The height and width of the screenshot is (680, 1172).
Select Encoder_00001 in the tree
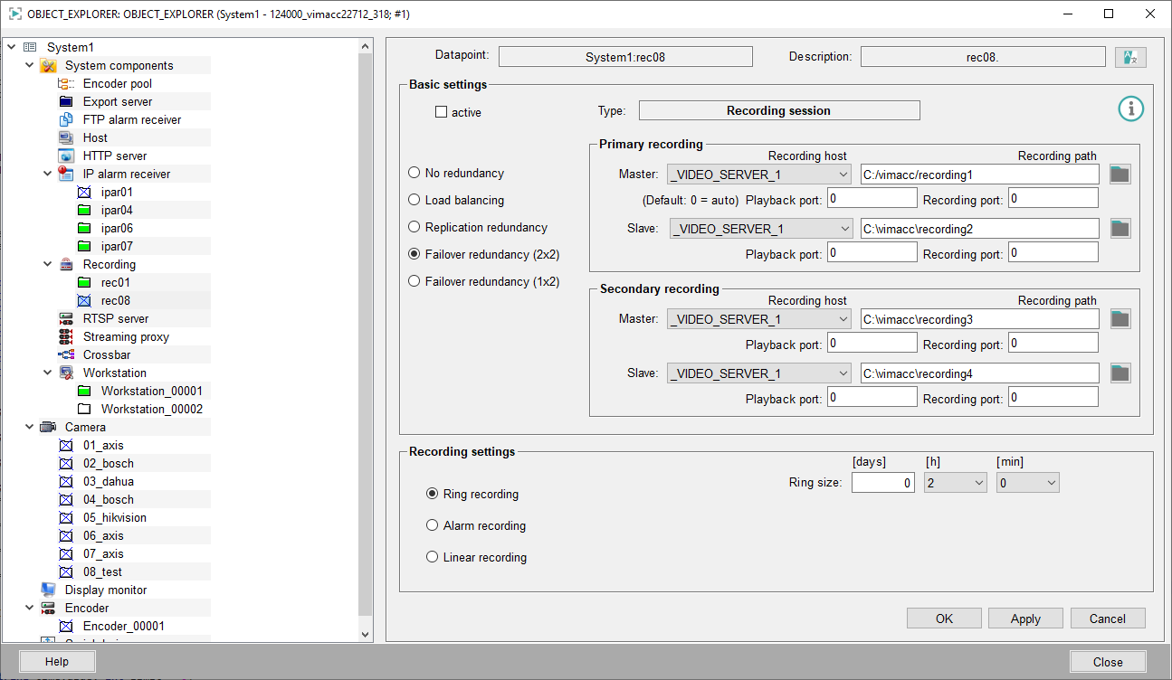click(124, 626)
